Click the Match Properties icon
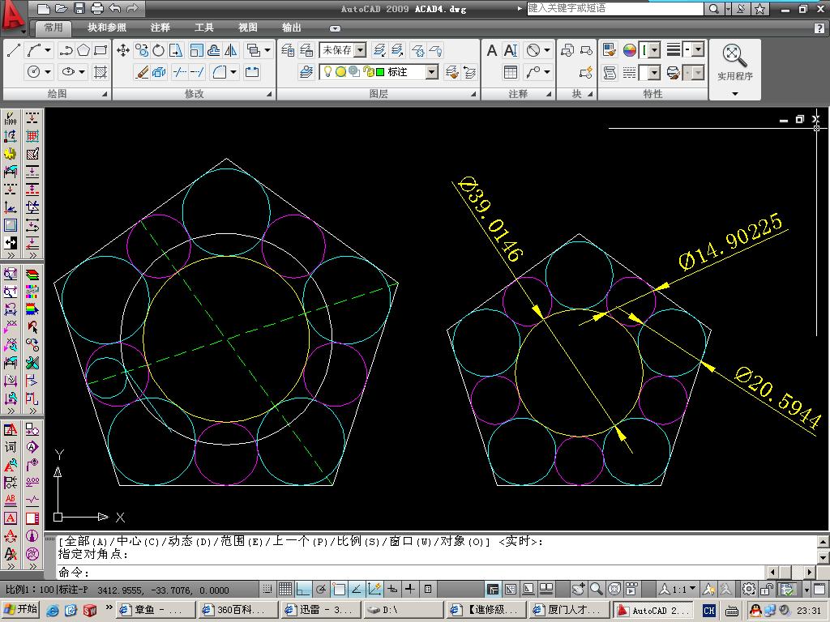Screen dimensions: 830x622 coord(610,51)
